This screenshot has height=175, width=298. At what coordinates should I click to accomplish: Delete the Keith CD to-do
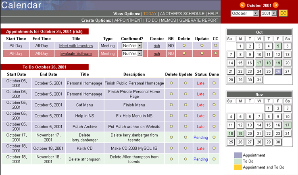[x=171, y=148]
